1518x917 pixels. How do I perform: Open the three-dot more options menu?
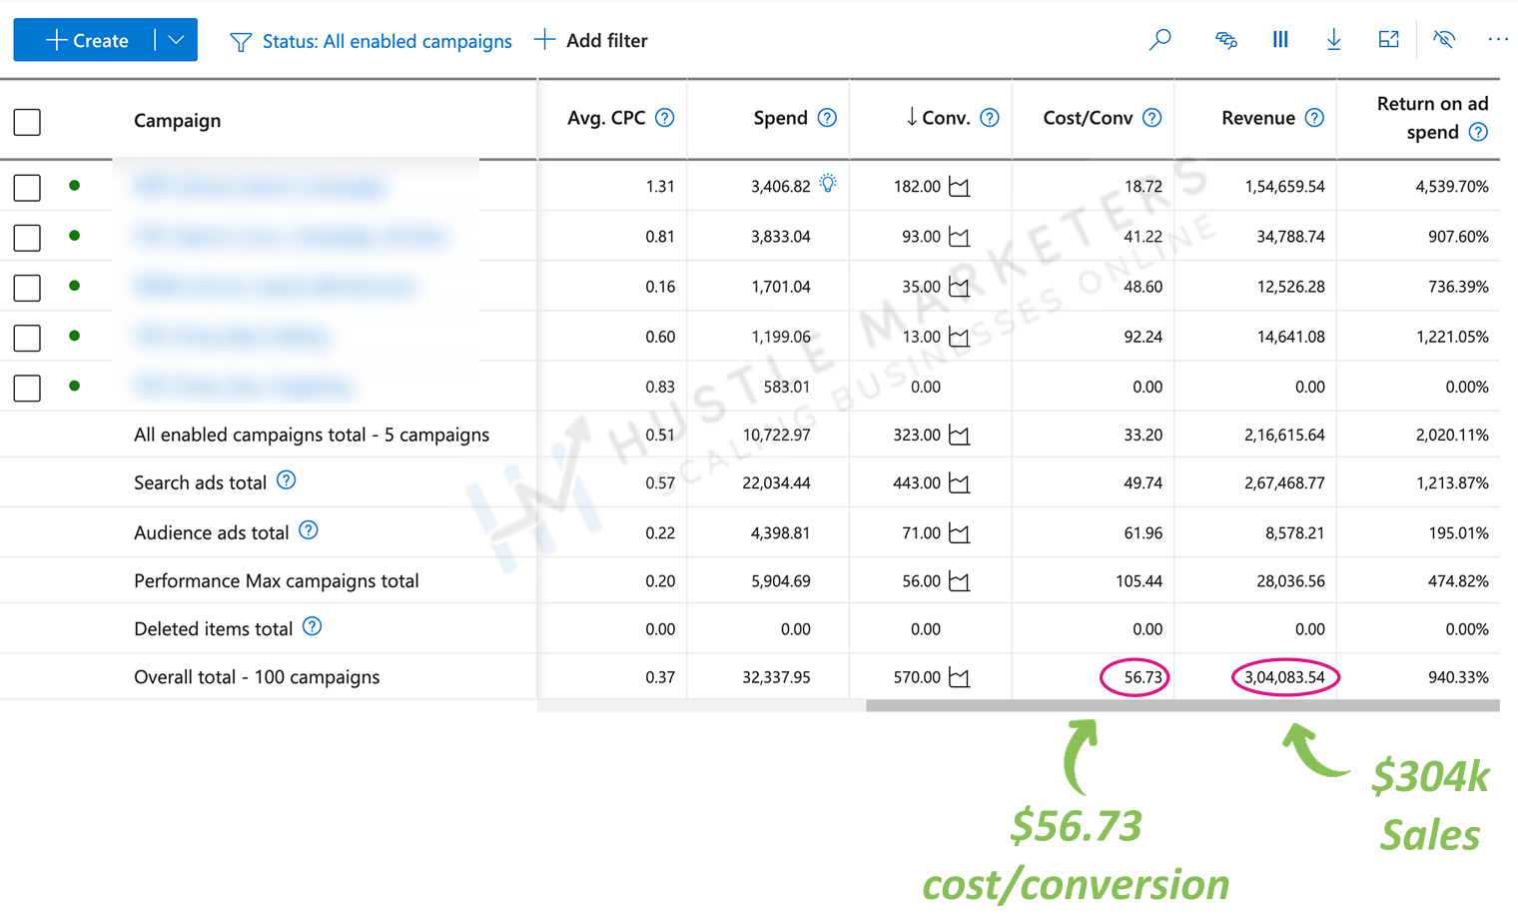point(1498,40)
